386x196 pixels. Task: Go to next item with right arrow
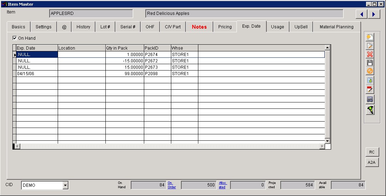pos(374,14)
